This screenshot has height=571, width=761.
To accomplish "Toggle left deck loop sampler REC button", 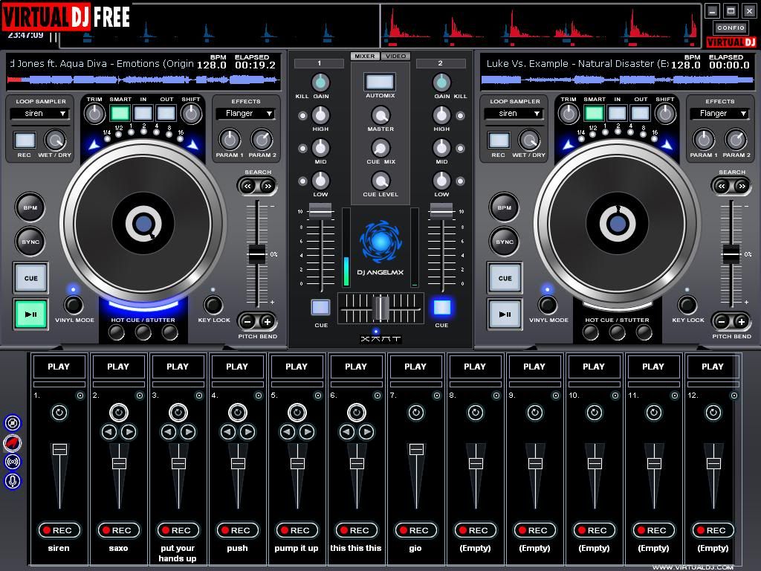I will (x=25, y=141).
